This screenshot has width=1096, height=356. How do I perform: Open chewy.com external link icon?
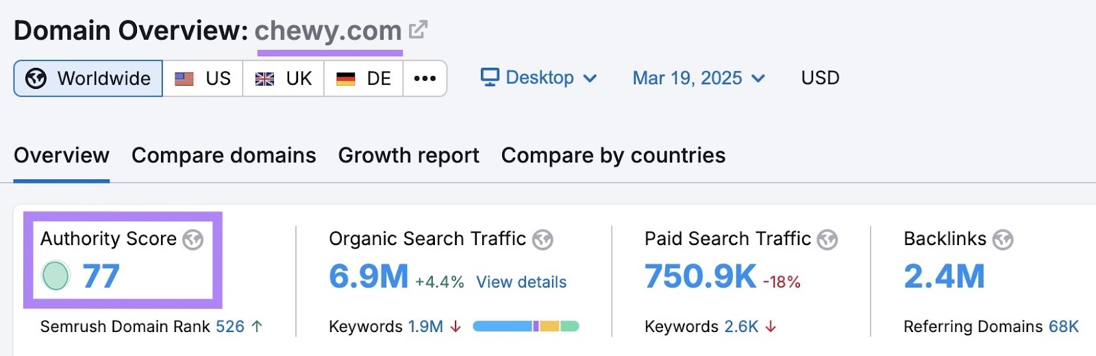coord(418,30)
